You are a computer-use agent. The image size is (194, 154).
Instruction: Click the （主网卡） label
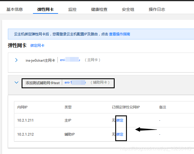click(92, 60)
